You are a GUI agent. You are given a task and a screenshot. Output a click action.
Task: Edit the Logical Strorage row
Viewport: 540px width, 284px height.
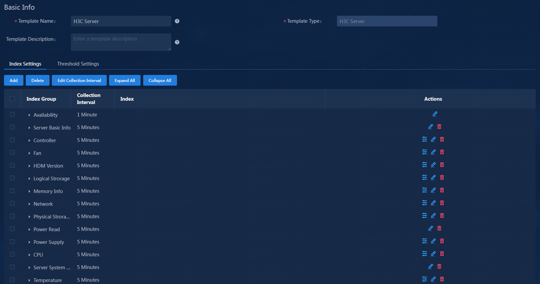click(433, 178)
